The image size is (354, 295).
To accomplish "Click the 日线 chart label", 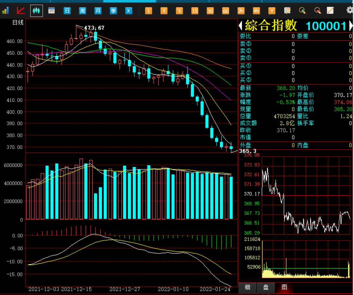I will click(18, 23).
